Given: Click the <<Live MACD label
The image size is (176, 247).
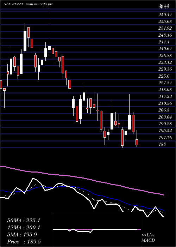Looking at the screenshot, I should [x=148, y=238].
